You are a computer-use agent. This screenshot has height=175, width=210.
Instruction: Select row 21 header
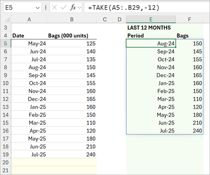6,170
